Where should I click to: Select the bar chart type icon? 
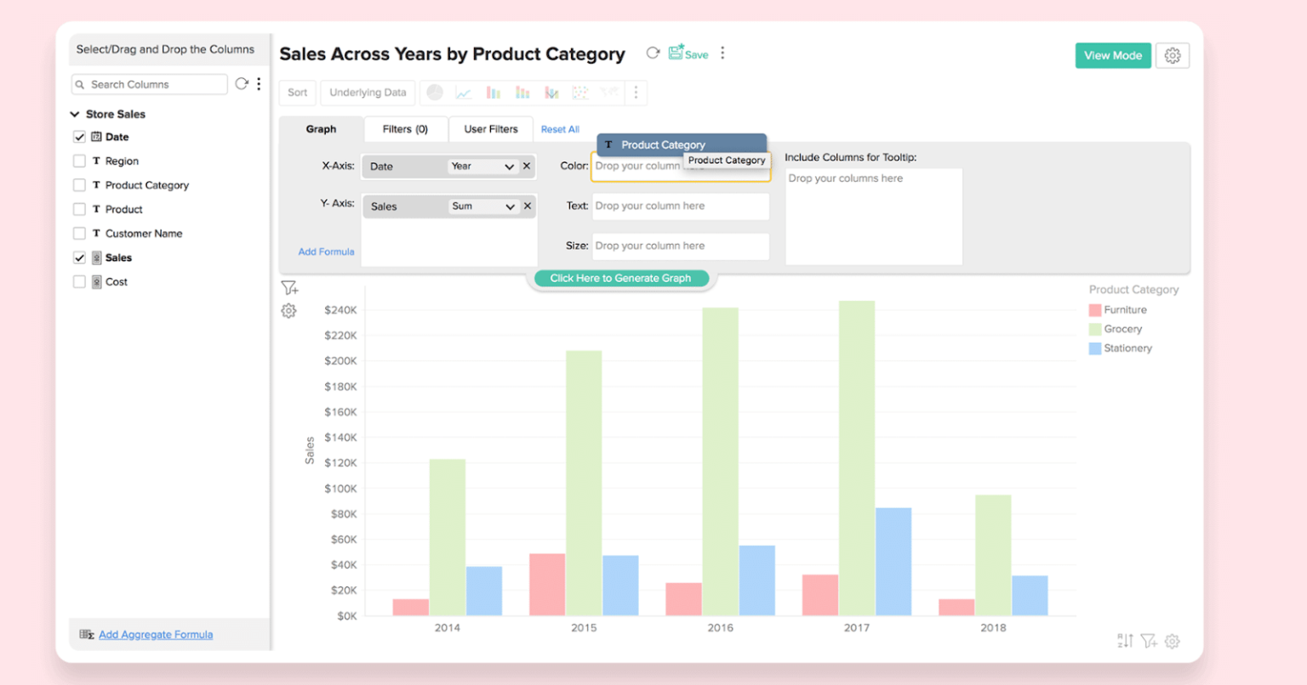coord(494,92)
